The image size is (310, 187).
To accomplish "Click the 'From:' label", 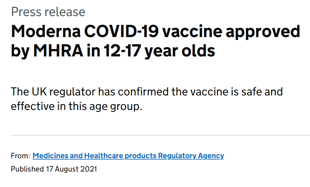I will [21, 156].
